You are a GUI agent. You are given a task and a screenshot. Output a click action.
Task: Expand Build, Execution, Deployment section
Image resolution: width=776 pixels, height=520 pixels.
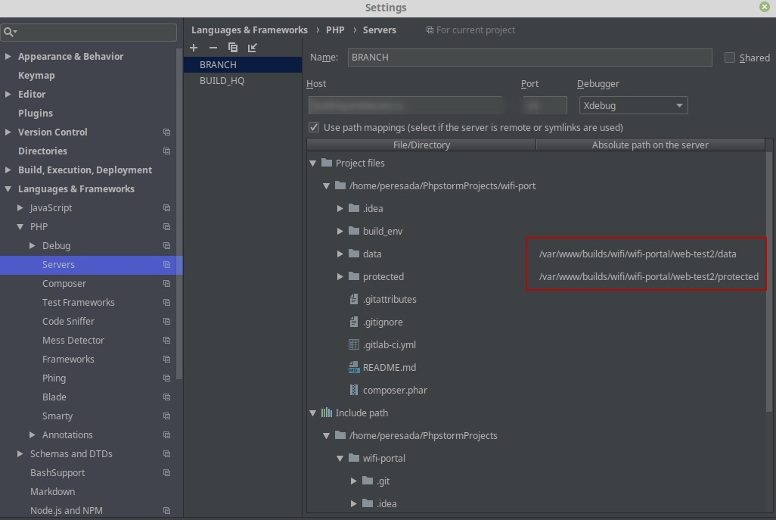pyautogui.click(x=8, y=170)
